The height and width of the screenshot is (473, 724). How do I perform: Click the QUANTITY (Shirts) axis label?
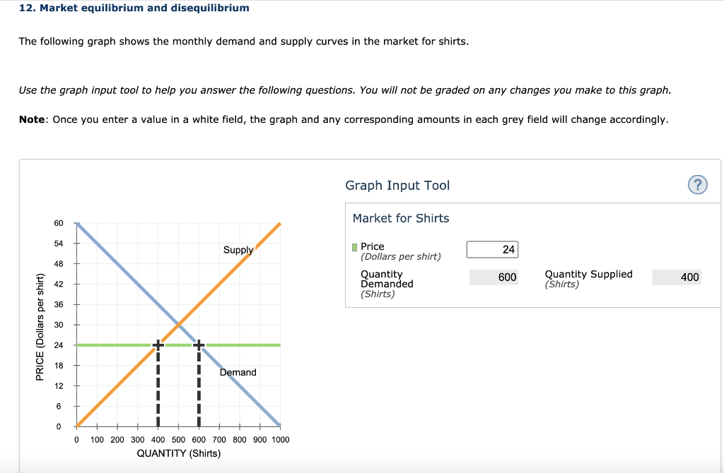[x=178, y=453]
